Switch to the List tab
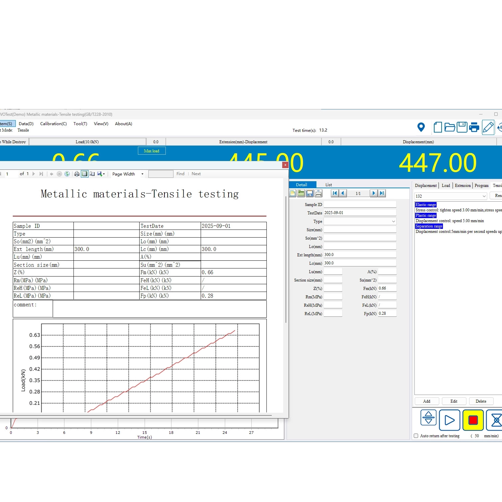502x502 pixels. (x=329, y=185)
